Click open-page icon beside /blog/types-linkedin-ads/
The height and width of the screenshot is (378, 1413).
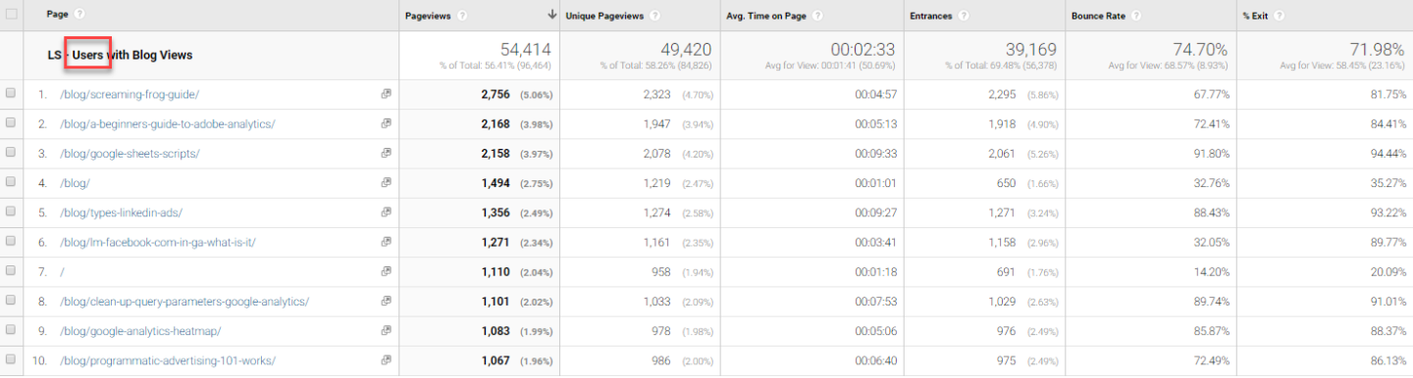point(387,212)
